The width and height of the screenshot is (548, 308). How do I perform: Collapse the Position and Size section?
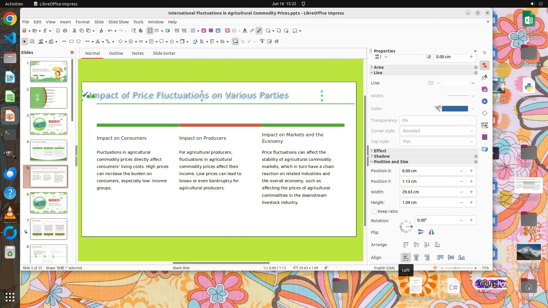[x=391, y=162]
